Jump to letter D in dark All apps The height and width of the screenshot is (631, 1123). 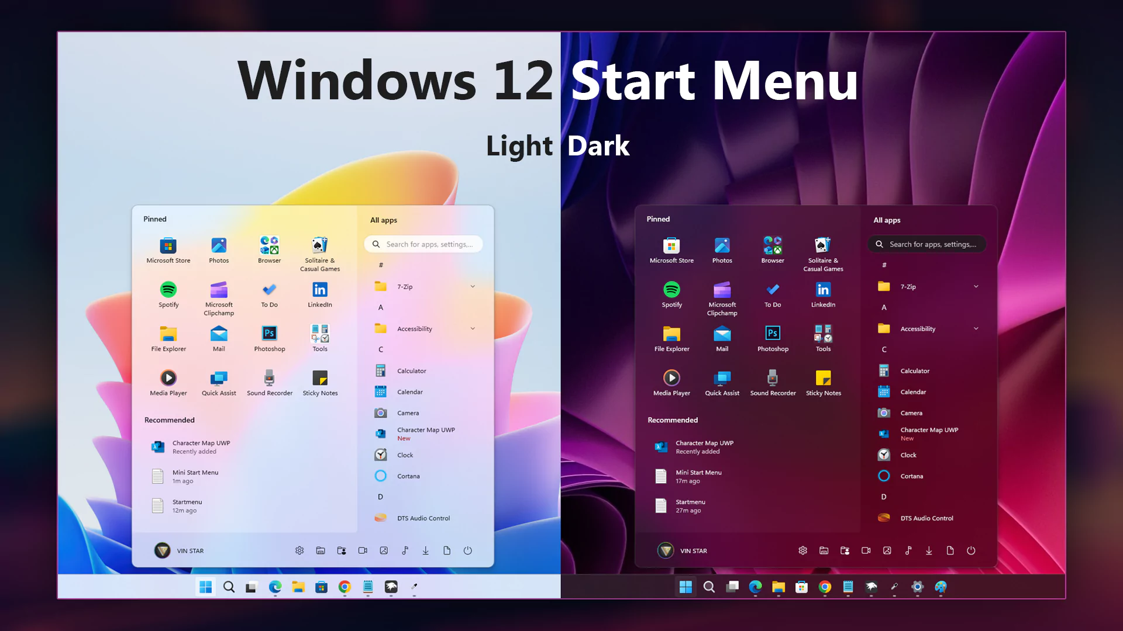point(884,497)
